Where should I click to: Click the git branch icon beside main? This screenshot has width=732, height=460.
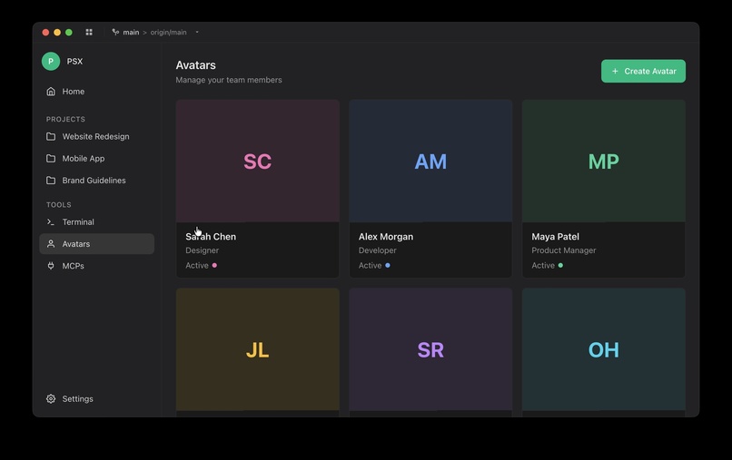tap(115, 32)
